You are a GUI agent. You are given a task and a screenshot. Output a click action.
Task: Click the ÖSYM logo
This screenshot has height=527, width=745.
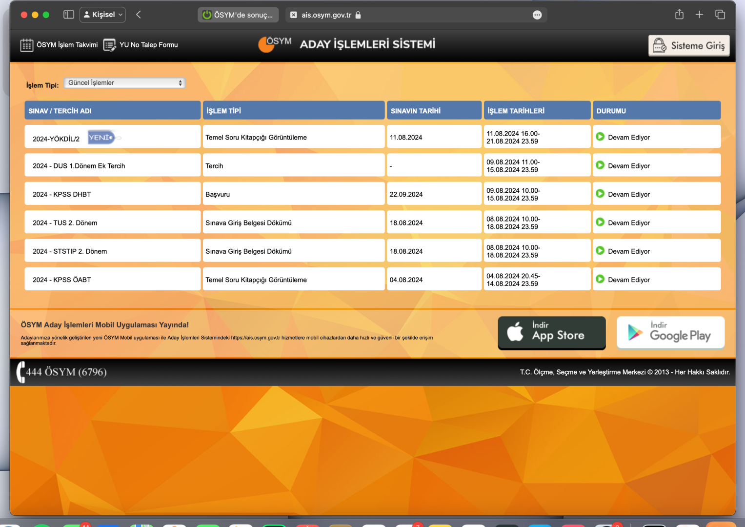click(x=275, y=44)
